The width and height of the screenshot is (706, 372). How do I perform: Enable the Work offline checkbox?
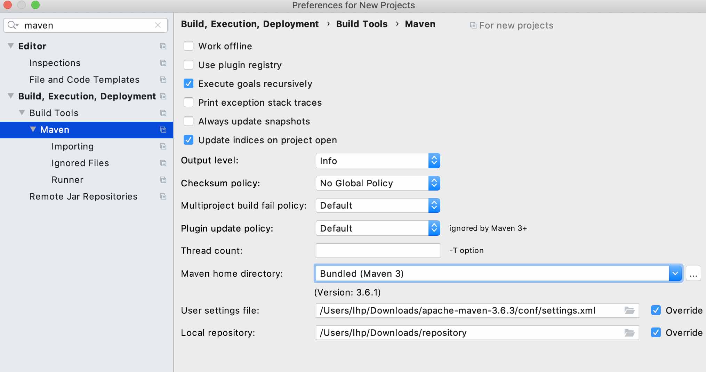click(188, 46)
